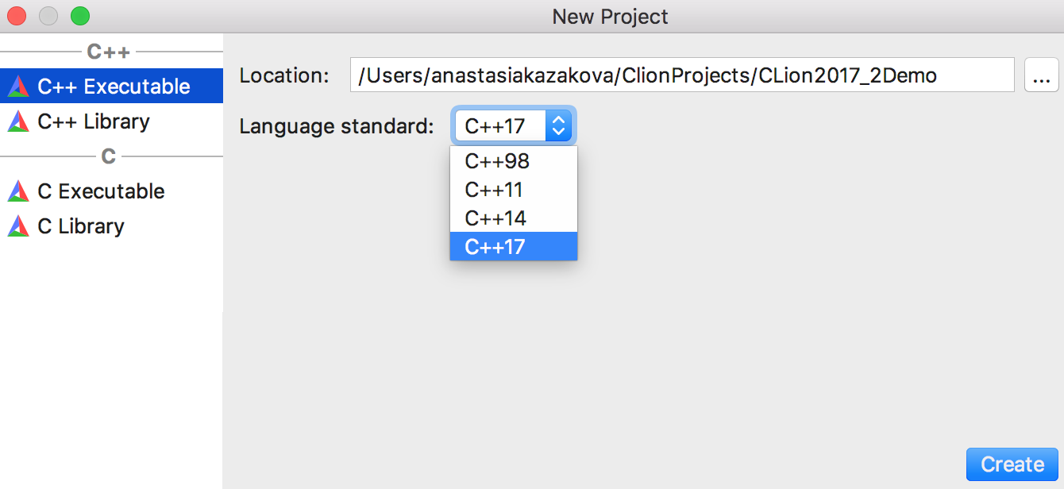Select highlighted C++17 option in the list
This screenshot has width=1064, height=489.
tap(514, 247)
